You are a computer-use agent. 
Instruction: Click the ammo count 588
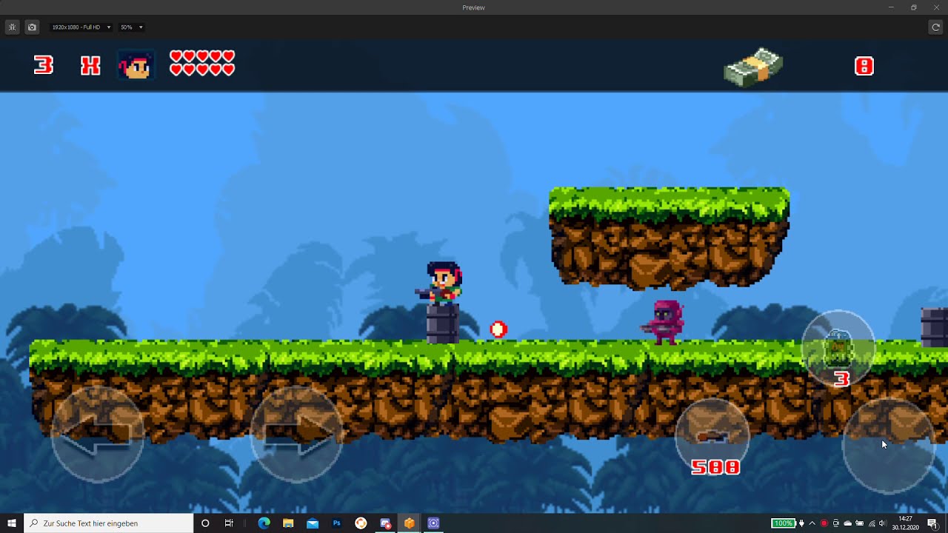point(715,467)
